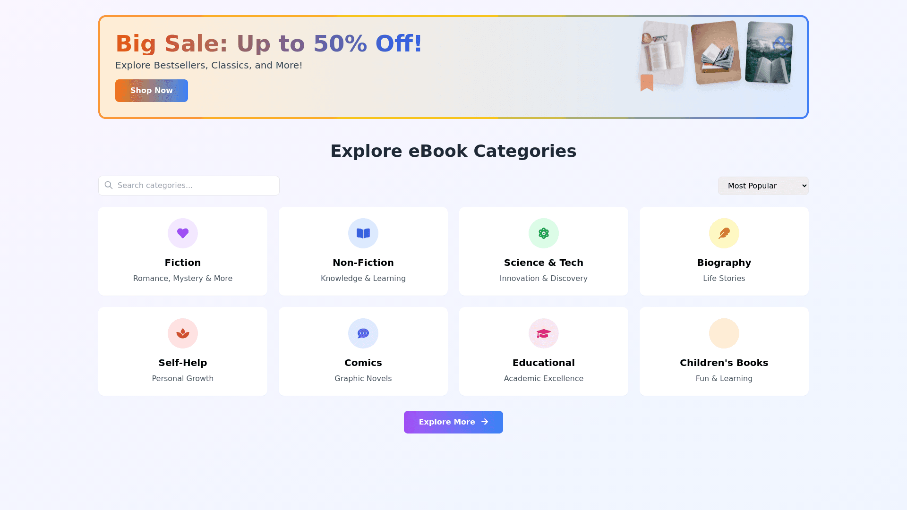
Task: Click the orange bookmark icon in banner
Action: [647, 83]
